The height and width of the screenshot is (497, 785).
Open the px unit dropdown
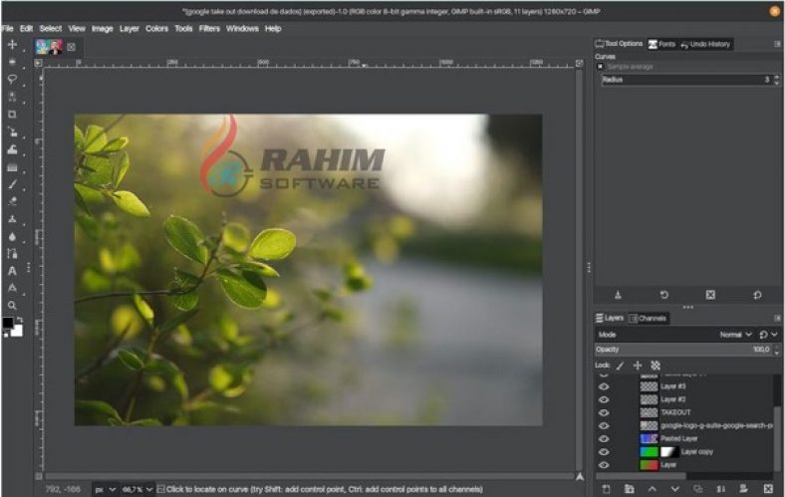104,489
